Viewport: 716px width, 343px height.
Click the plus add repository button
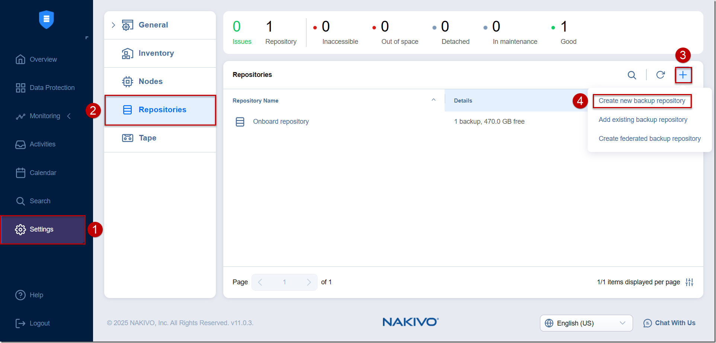click(x=683, y=75)
